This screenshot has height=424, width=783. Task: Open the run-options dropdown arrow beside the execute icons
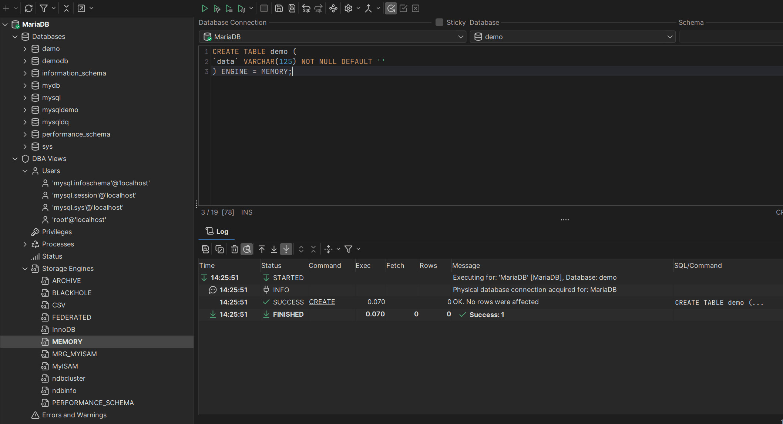click(251, 8)
